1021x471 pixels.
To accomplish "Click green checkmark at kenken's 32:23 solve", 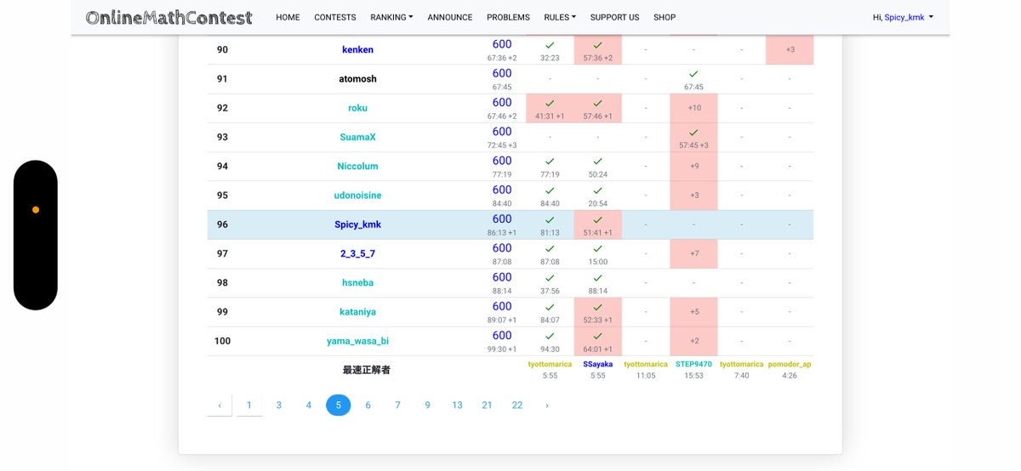I will (550, 44).
